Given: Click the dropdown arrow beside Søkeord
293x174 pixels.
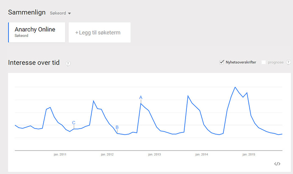Looking at the screenshot, I should point(69,14).
